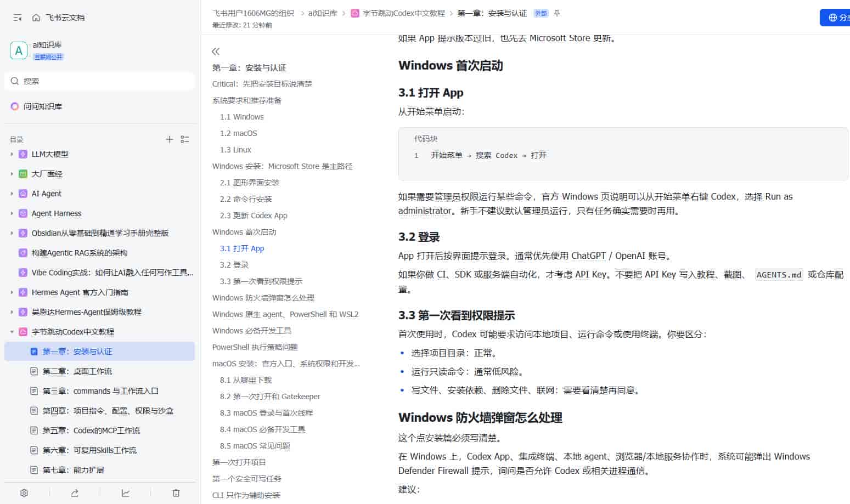Screen dimensions: 850x504
Task: Jump to outline Critical：先把安装目标说清楚
Action: [262, 84]
